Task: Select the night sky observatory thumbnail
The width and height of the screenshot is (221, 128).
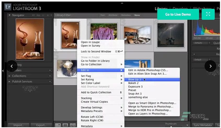Action: click(171, 35)
